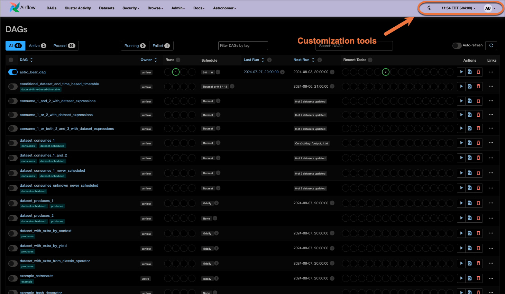
Task: Expand the Admin menu dropdown
Action: coord(178,8)
